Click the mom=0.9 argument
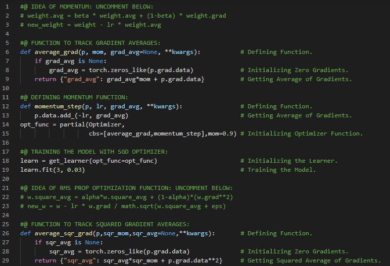390x266 pixels. click(x=222, y=134)
